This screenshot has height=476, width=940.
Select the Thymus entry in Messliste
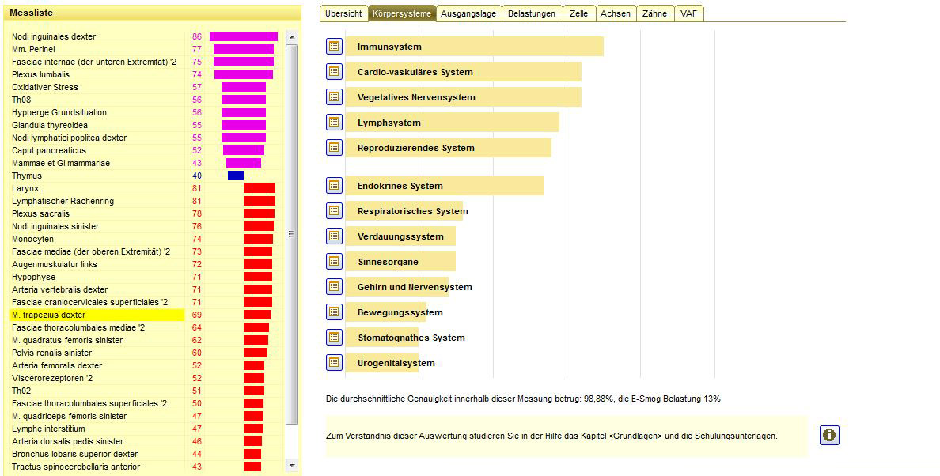click(x=27, y=176)
